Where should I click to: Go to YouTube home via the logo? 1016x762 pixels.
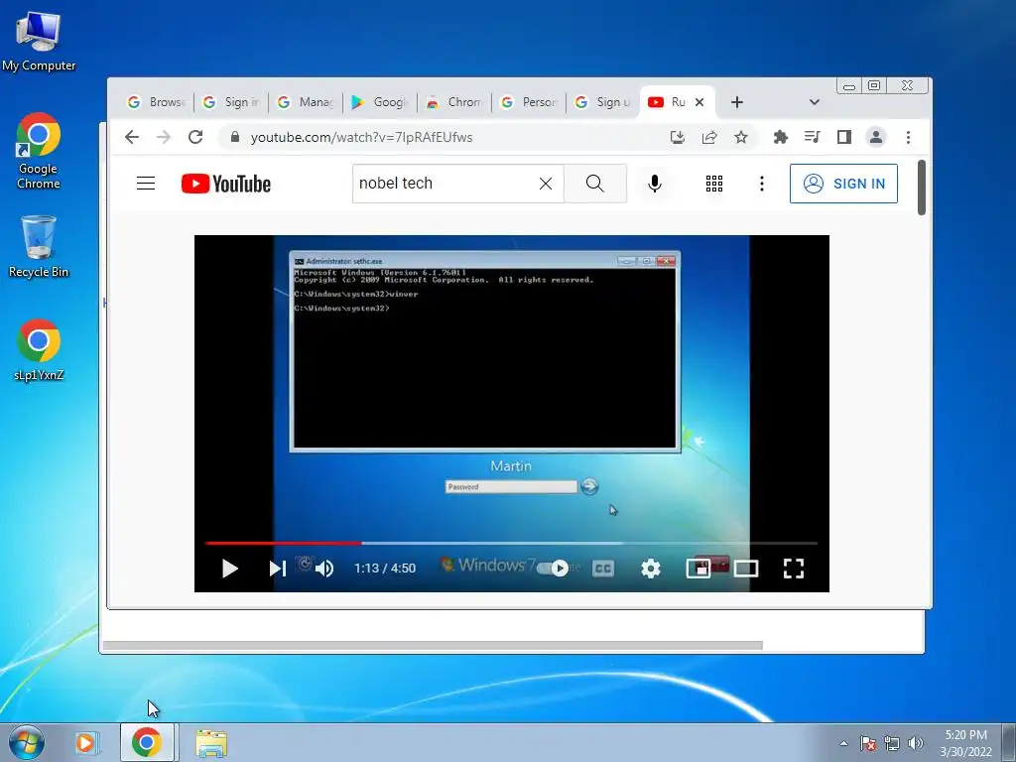click(x=225, y=184)
